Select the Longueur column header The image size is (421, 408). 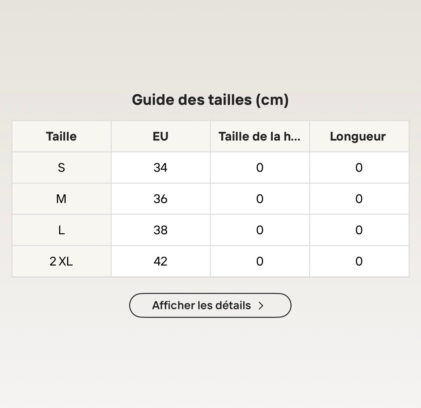coord(359,136)
